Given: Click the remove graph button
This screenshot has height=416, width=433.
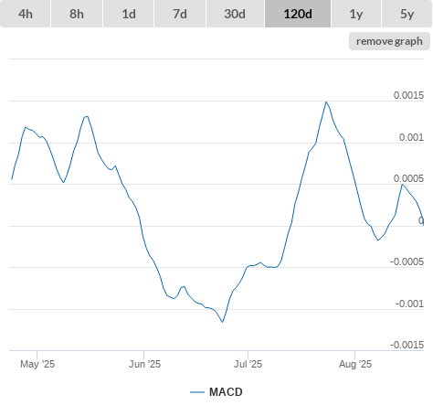Looking at the screenshot, I should (x=389, y=41).
